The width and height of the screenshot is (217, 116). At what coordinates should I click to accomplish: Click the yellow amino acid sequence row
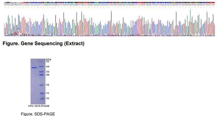pos(109,7)
